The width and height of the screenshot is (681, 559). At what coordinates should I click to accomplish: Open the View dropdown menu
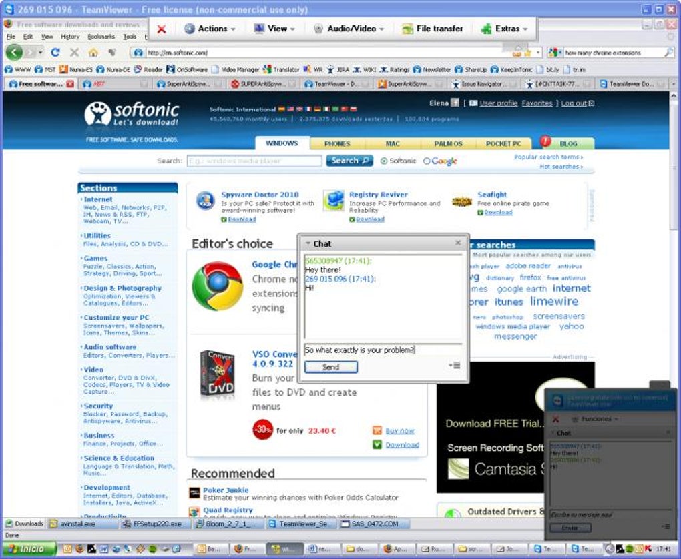pos(274,29)
